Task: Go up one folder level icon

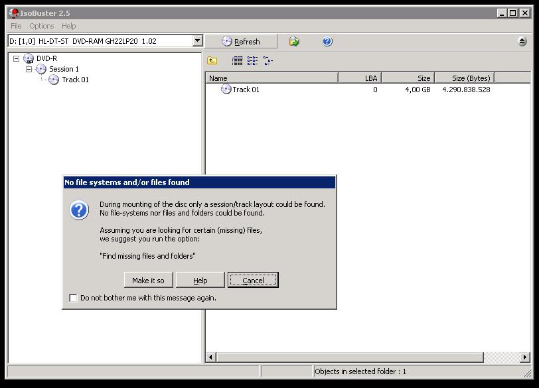Action: click(x=212, y=61)
